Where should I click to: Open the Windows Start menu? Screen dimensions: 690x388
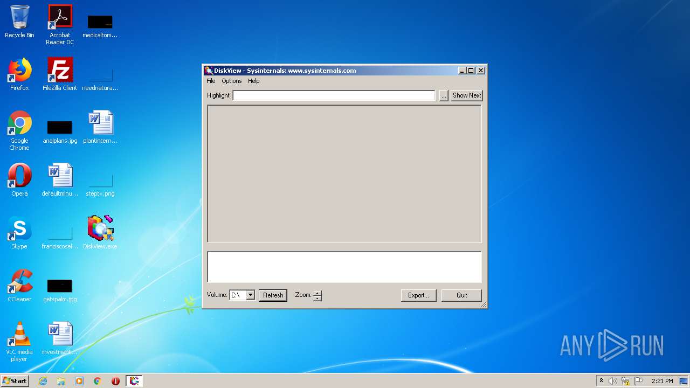click(15, 380)
